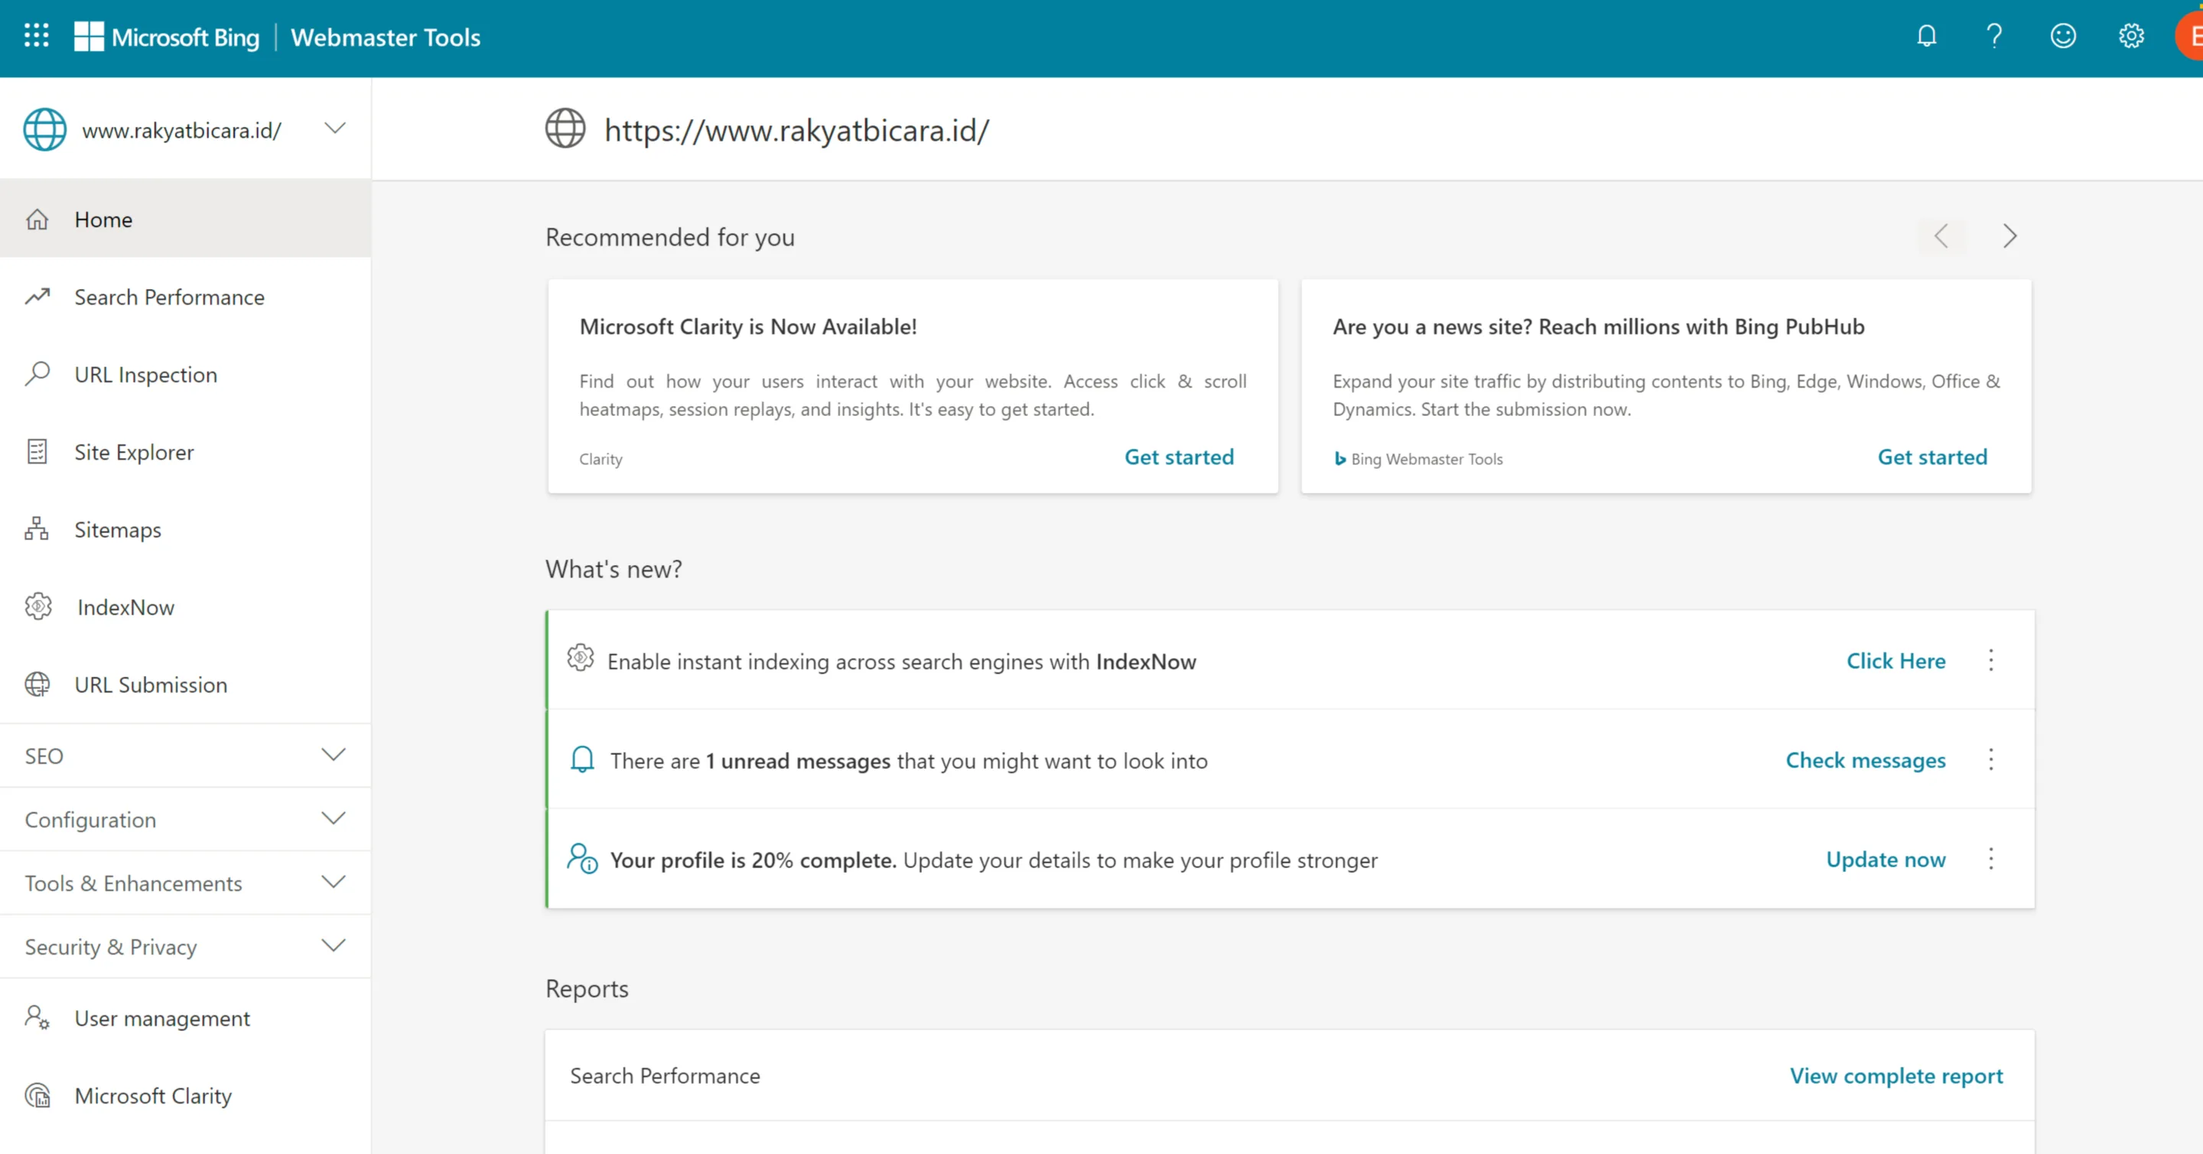
Task: Open the feedback smiley icon
Action: click(2063, 36)
